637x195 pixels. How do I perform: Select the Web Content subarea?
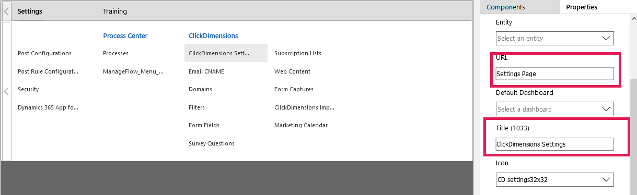[292, 71]
